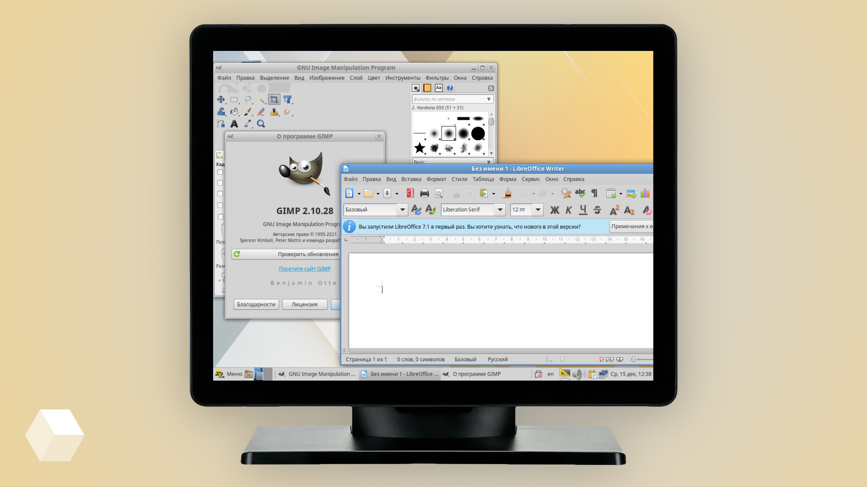
Task: Tick the bottommost visible checkbox in GIMP tool options
Action: (220, 217)
